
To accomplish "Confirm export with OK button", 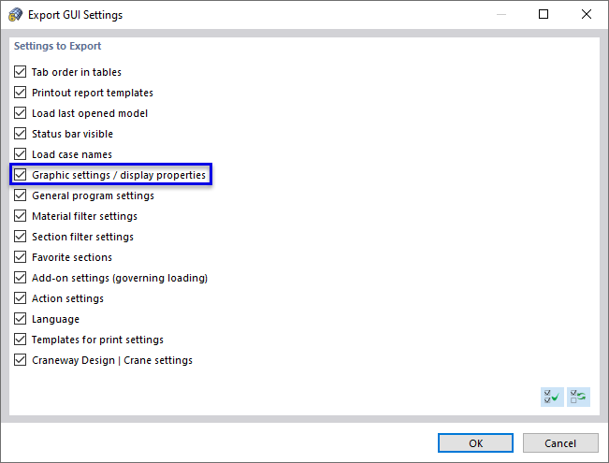I will click(475, 443).
